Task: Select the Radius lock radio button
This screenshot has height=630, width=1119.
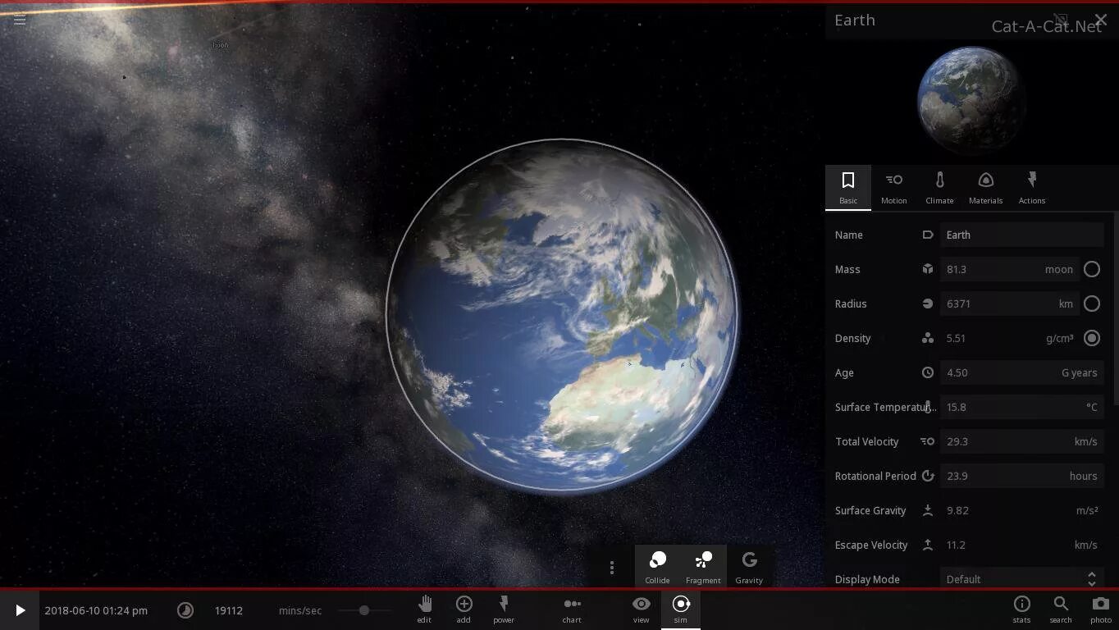Action: tap(1092, 304)
